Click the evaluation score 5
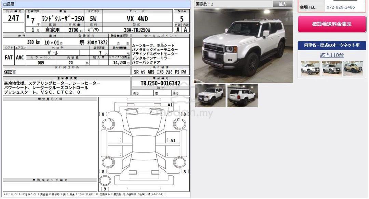 pos(182,18)
